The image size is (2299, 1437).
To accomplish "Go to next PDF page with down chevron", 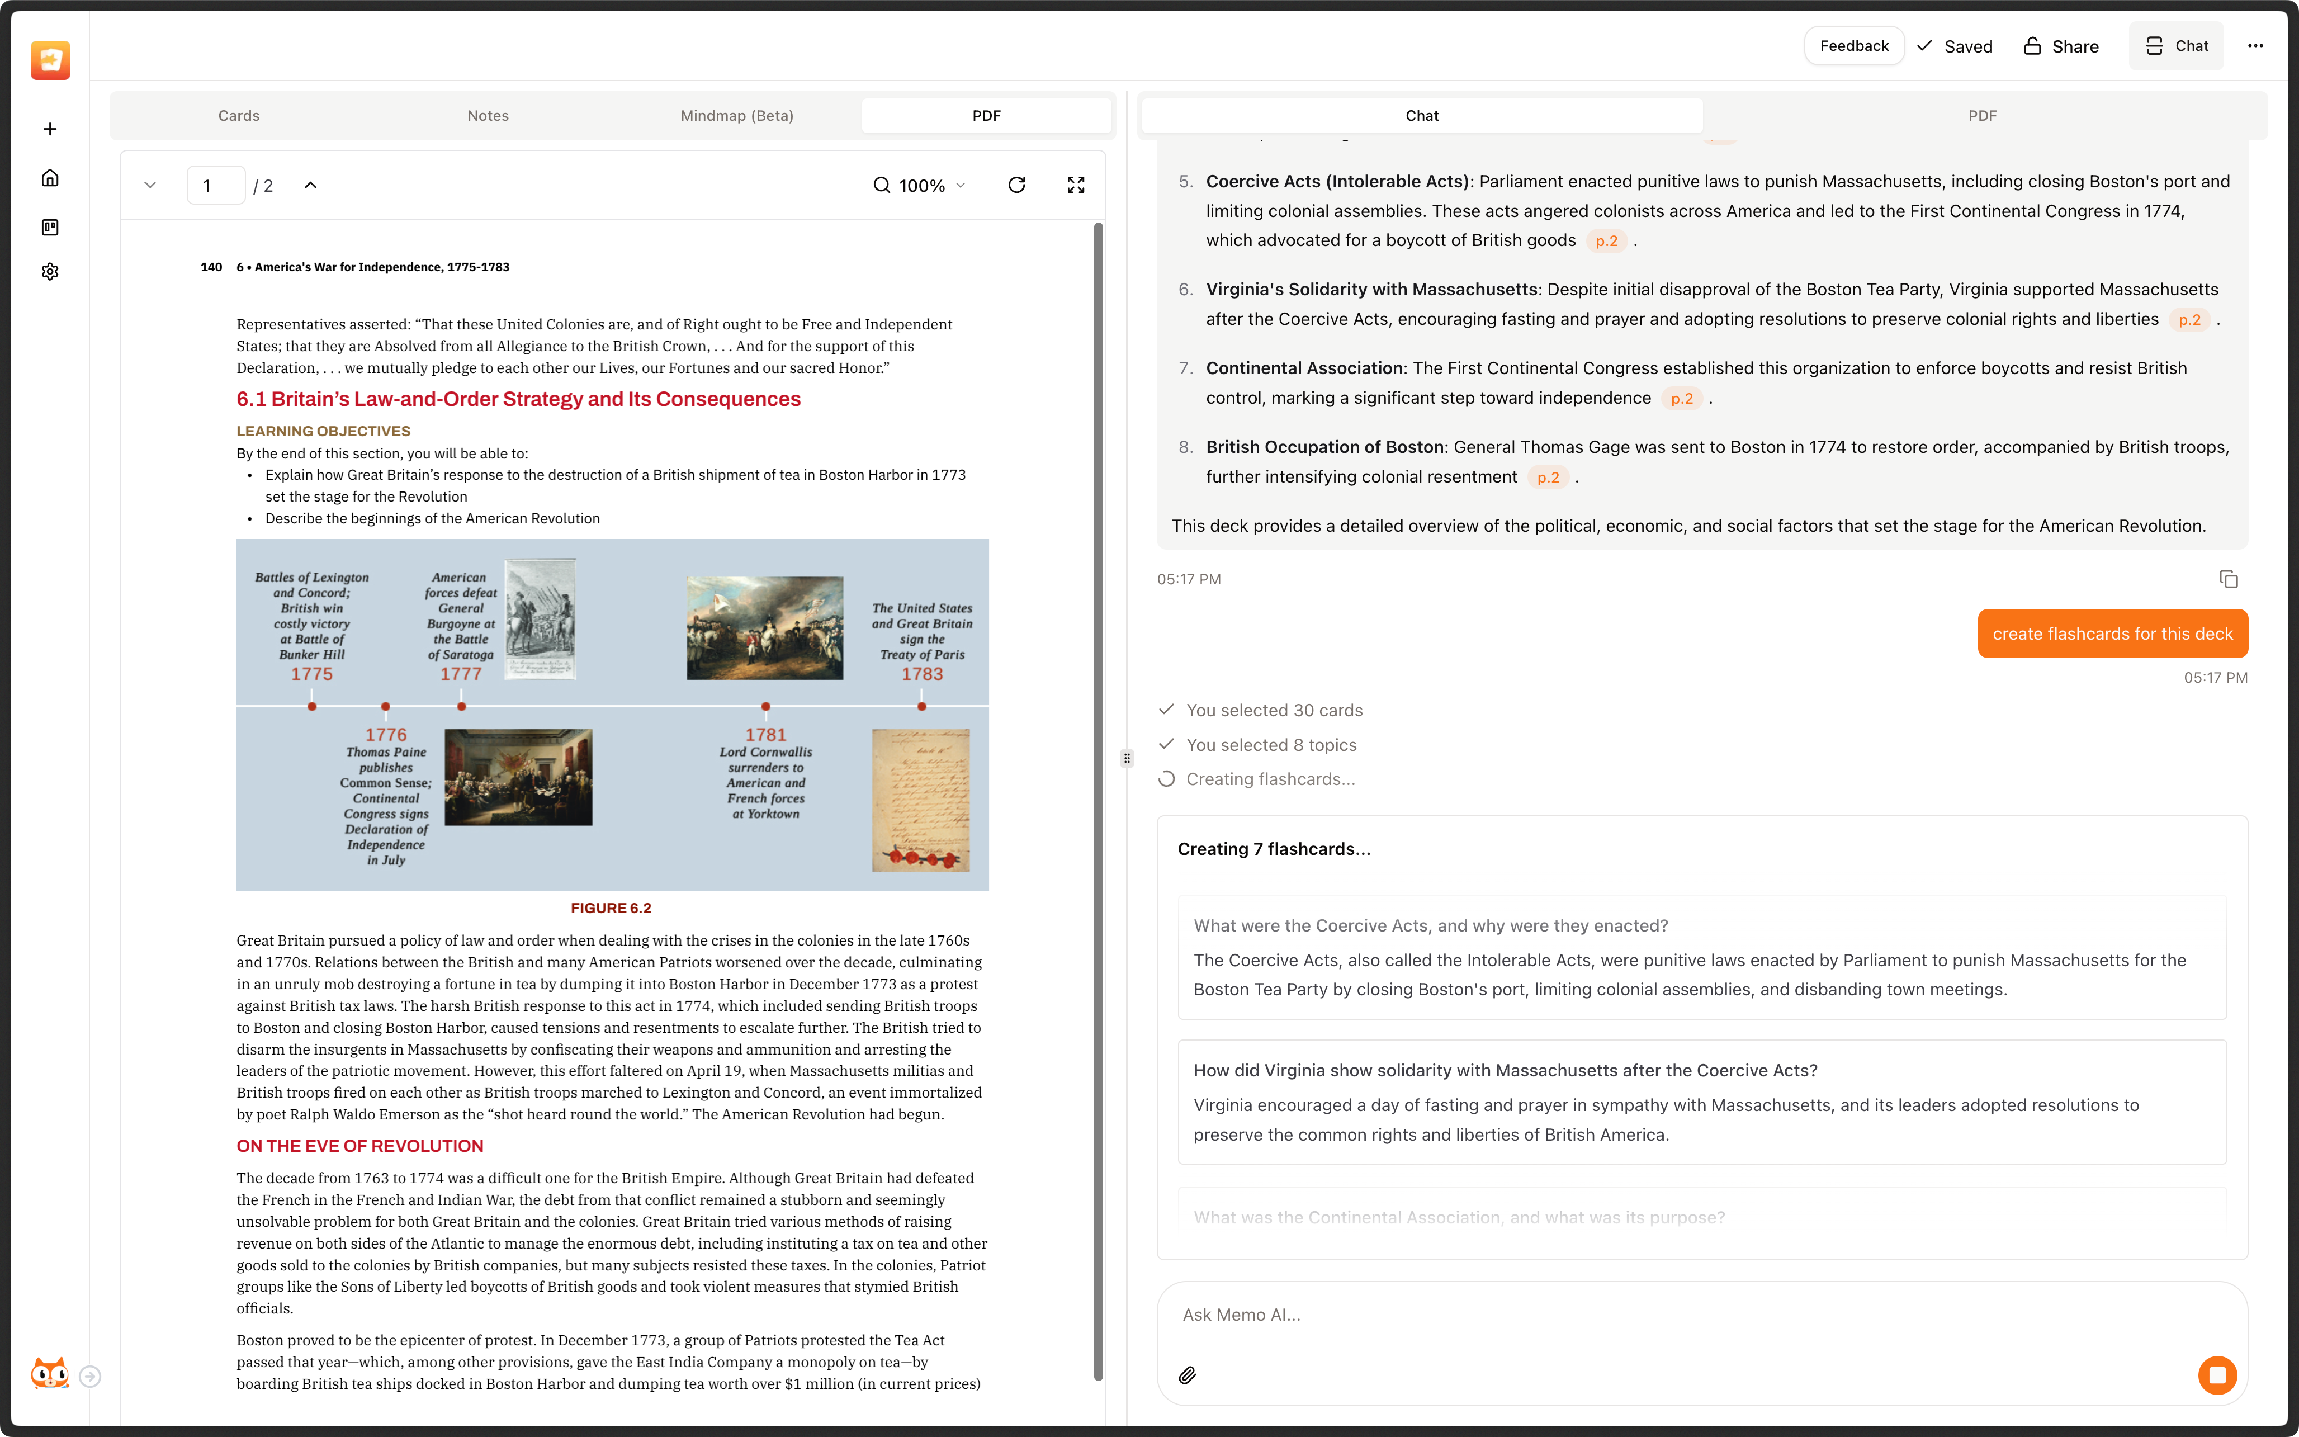I will pyautogui.click(x=150, y=185).
